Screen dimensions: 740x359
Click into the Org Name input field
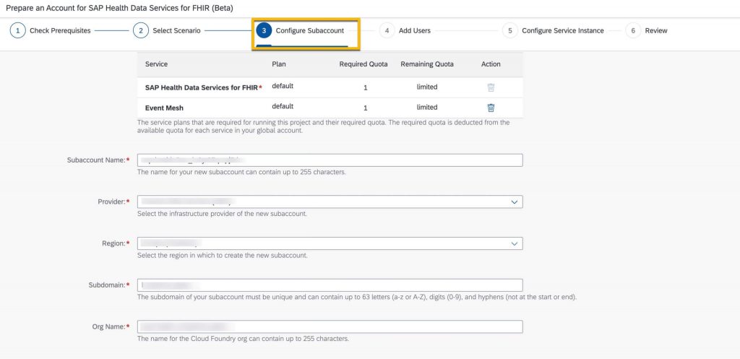[330, 327]
